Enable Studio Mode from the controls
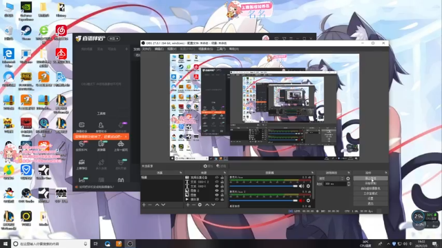The width and height of the screenshot is (442, 248). (370, 194)
